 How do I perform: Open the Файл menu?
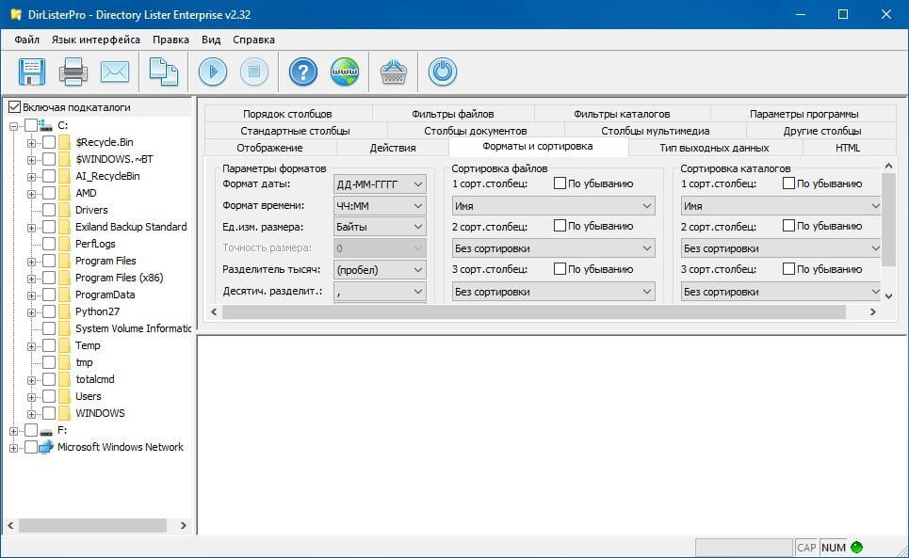point(26,40)
